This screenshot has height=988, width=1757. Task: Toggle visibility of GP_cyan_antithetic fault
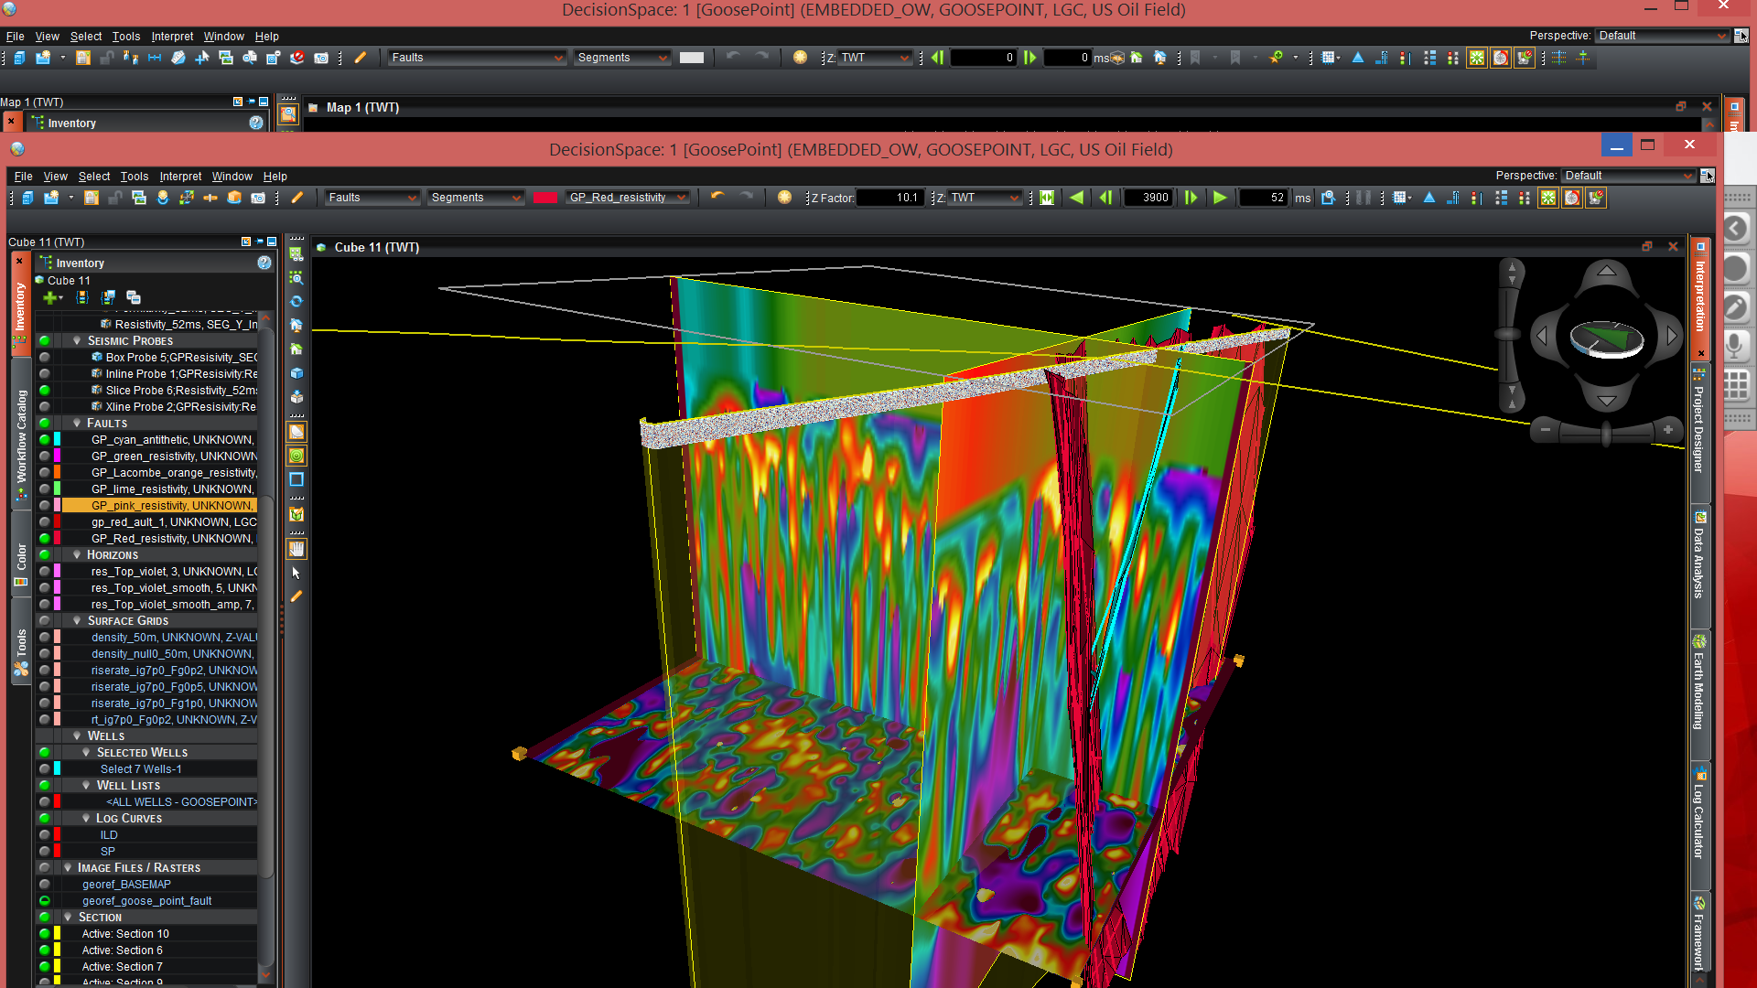(44, 440)
